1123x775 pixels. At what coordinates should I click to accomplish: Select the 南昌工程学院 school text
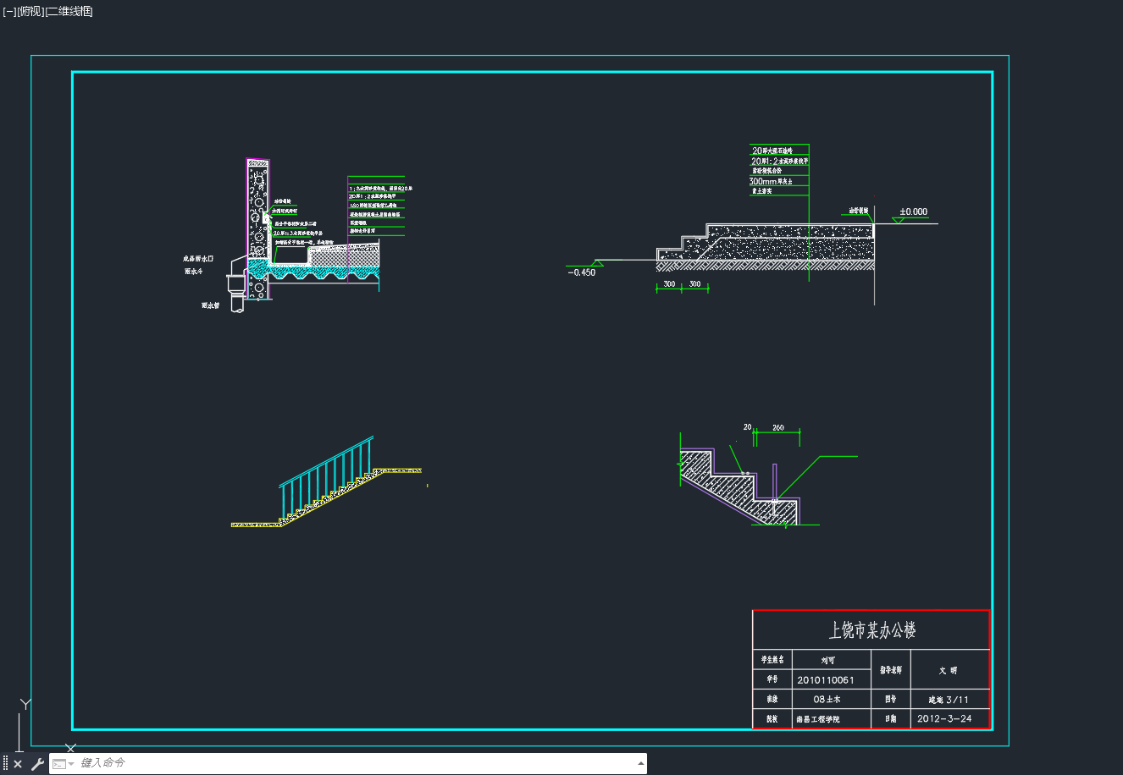[x=817, y=719]
